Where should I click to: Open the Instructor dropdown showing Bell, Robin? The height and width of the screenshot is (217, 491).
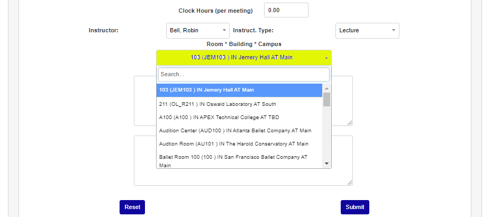197,31
